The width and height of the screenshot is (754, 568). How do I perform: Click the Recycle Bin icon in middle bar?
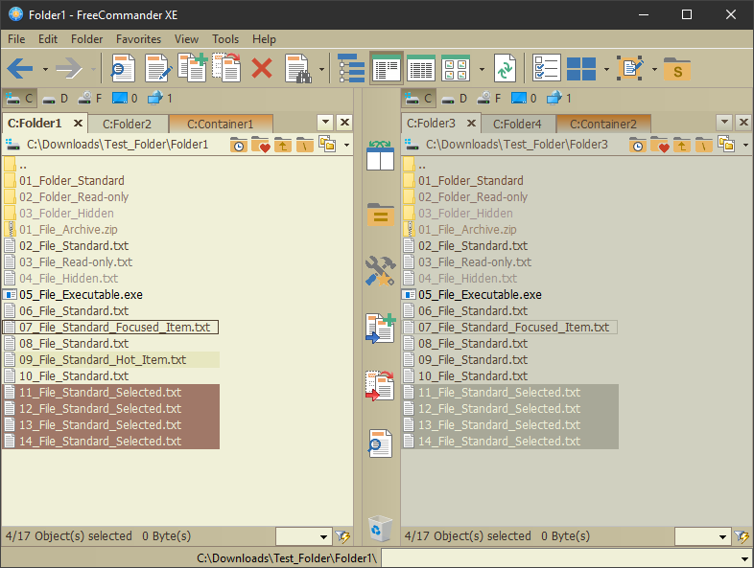click(381, 528)
